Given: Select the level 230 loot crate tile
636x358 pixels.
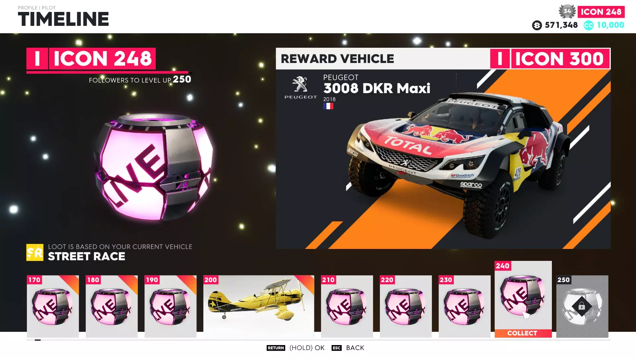Looking at the screenshot, I should point(464,306).
